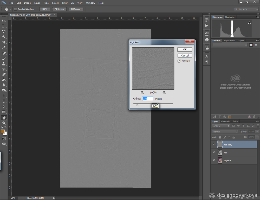Select the Rectangular Marquee tool
The height and width of the screenshot is (200, 260).
pos(4,26)
